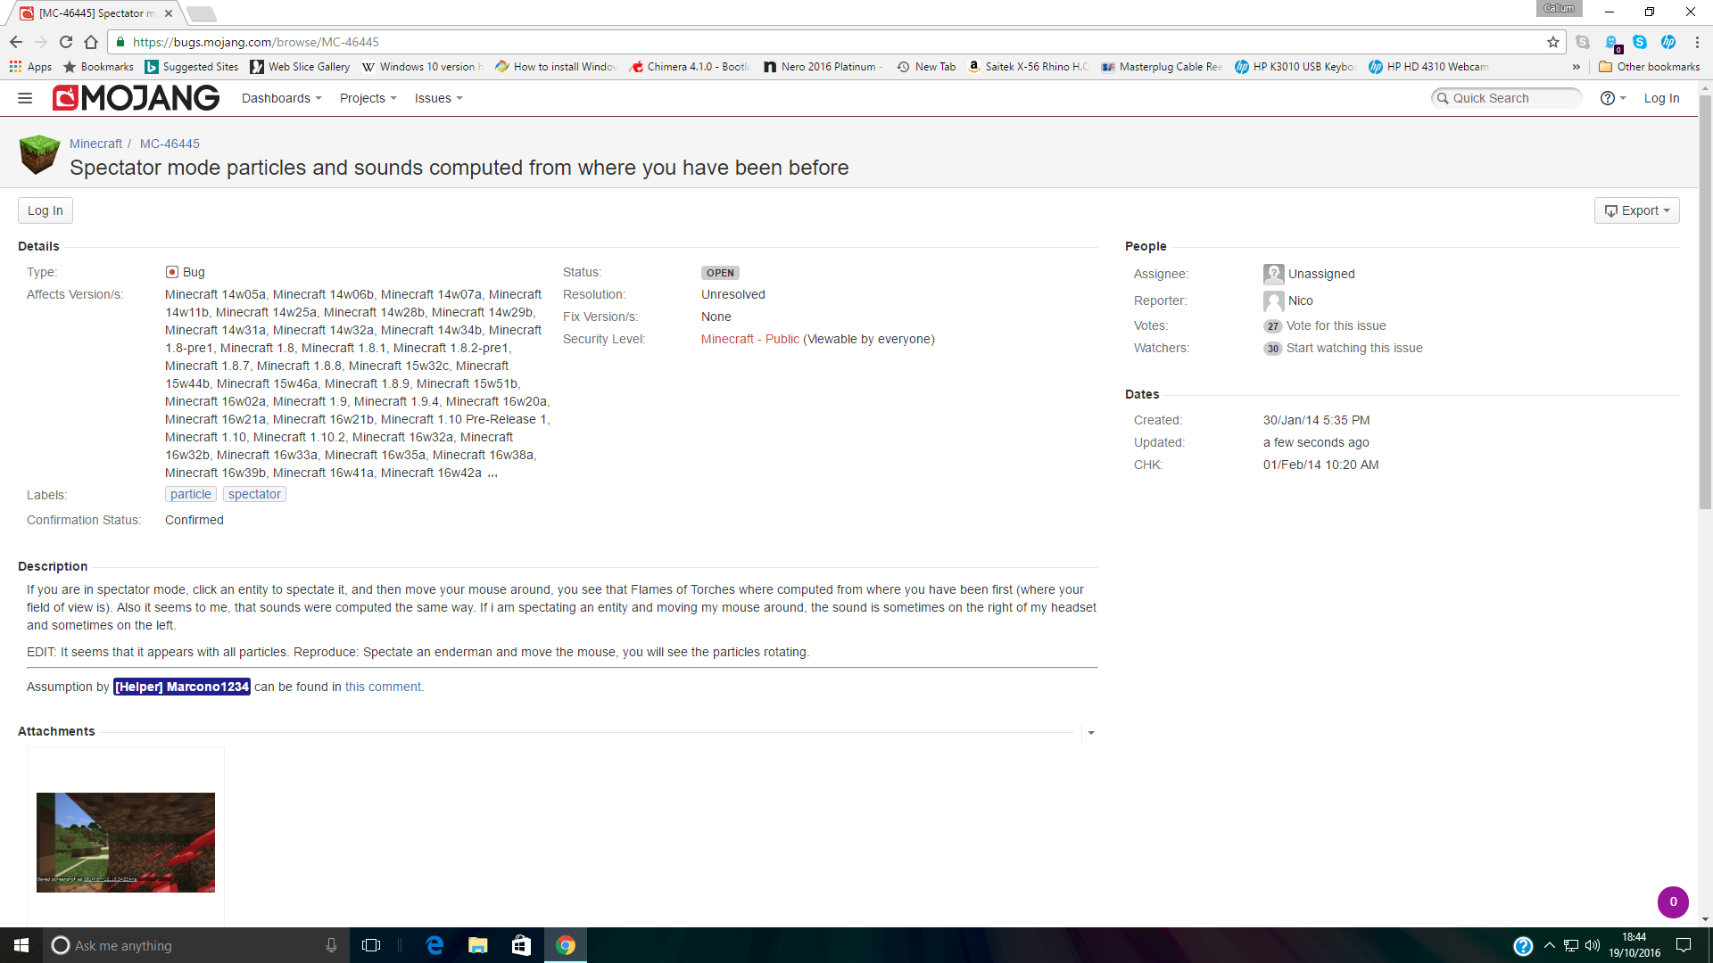This screenshot has width=1713, height=963.
Task: Reload the page with the refresh icon
Action: click(x=66, y=42)
